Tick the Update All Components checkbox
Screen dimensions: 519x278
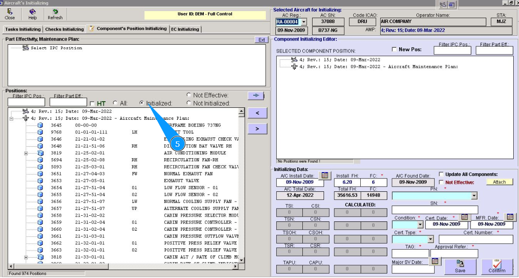441,174
